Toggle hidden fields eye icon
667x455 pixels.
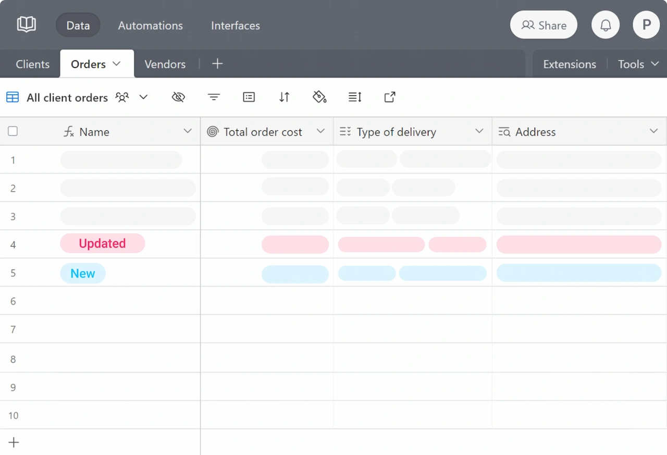coord(178,97)
